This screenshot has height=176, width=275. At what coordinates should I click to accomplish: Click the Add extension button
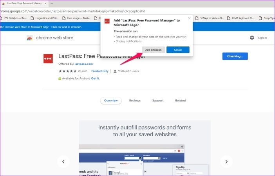point(153,50)
